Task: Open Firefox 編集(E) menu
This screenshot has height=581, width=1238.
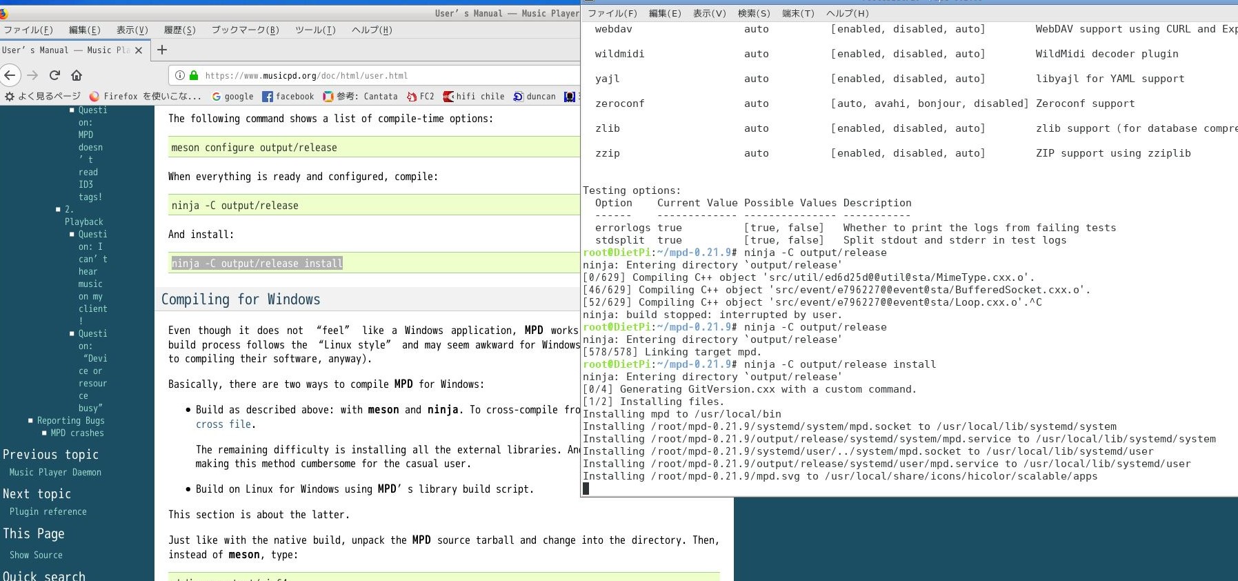Action: tap(85, 30)
